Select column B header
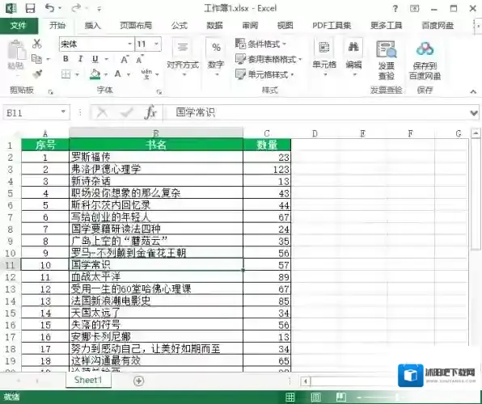Viewport: 482px width, 404px height. pos(156,133)
